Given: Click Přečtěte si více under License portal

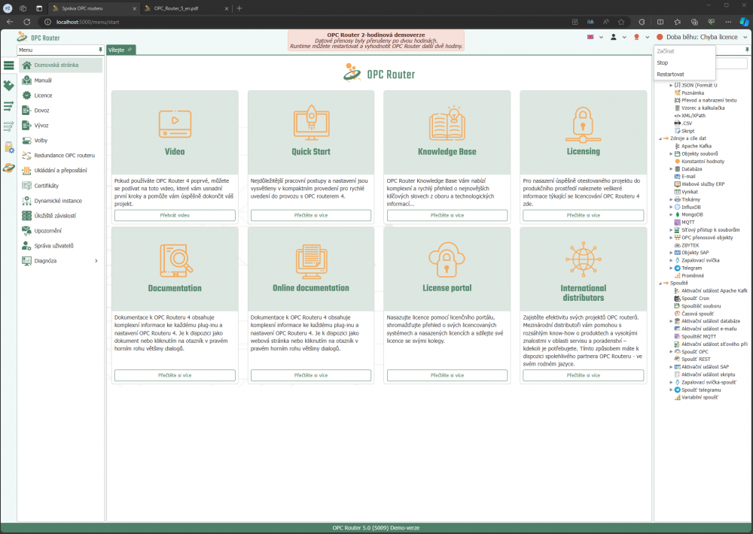Looking at the screenshot, I should click(447, 375).
